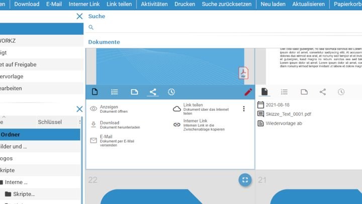Select the Interne ... folder row
This screenshot has height=204, width=362.
pos(40,182)
